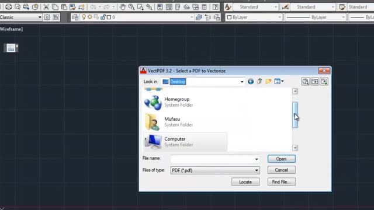Select the Homegroup system folder
374x210 pixels.
[185, 102]
